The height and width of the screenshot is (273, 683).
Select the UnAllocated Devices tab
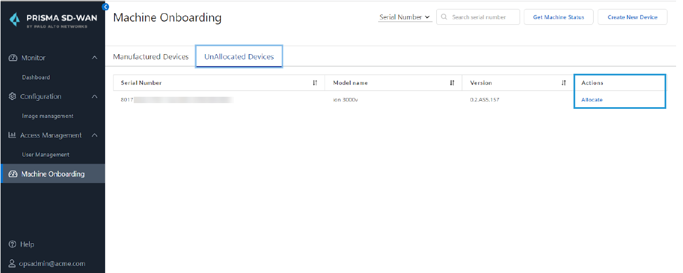(x=239, y=56)
